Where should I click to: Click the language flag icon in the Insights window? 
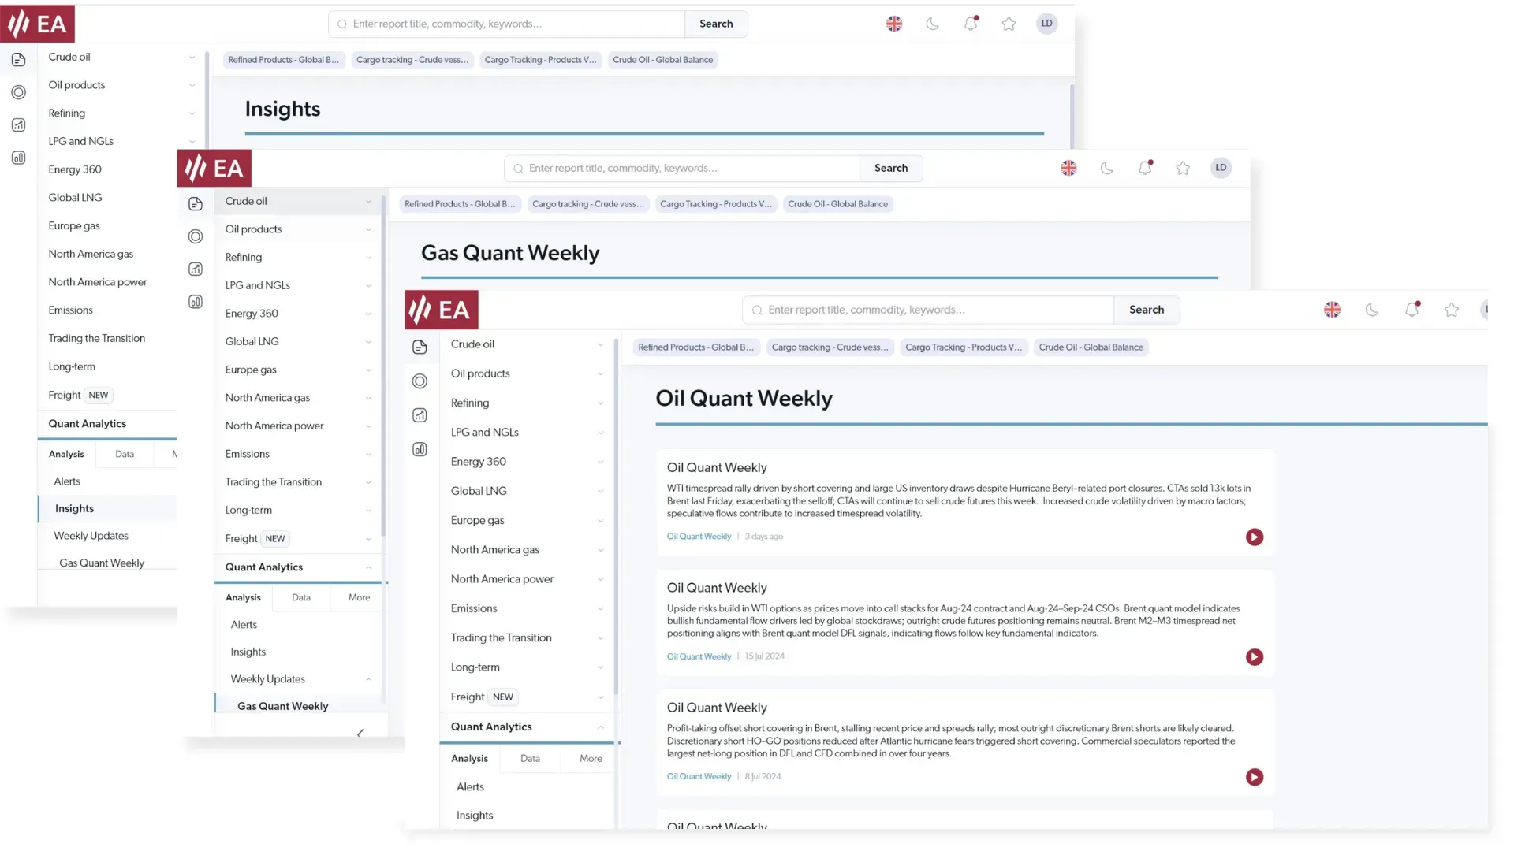click(894, 24)
